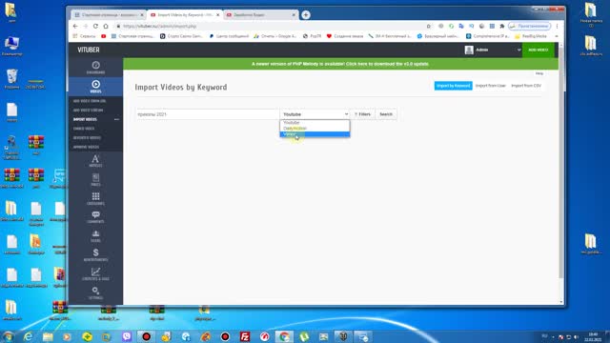Open the Windows Start menu

pos(9,336)
